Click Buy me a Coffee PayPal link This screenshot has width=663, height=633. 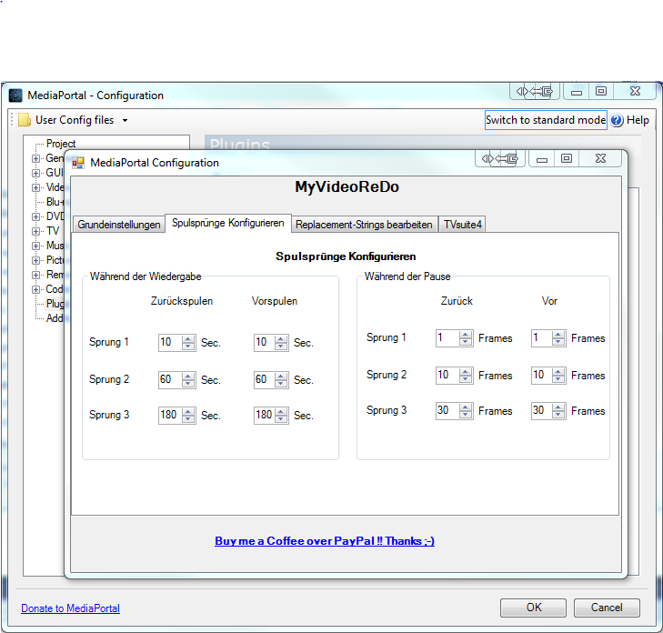tap(325, 541)
